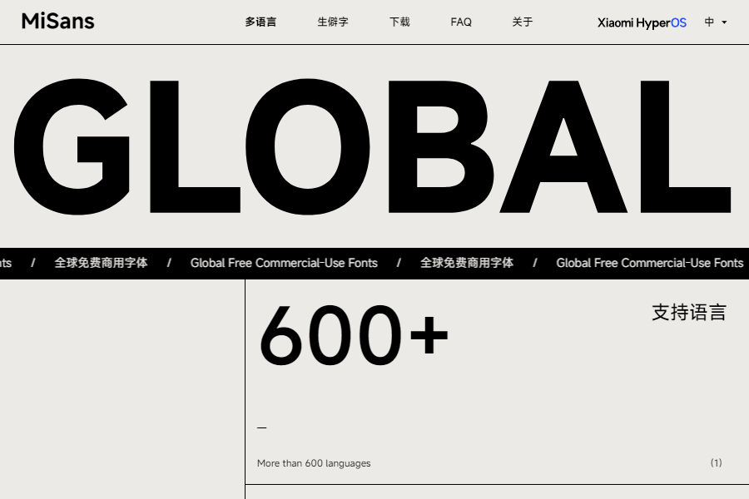The image size is (749, 499).
Task: Click the cut-off banner text at left edge
Action: tap(5, 263)
